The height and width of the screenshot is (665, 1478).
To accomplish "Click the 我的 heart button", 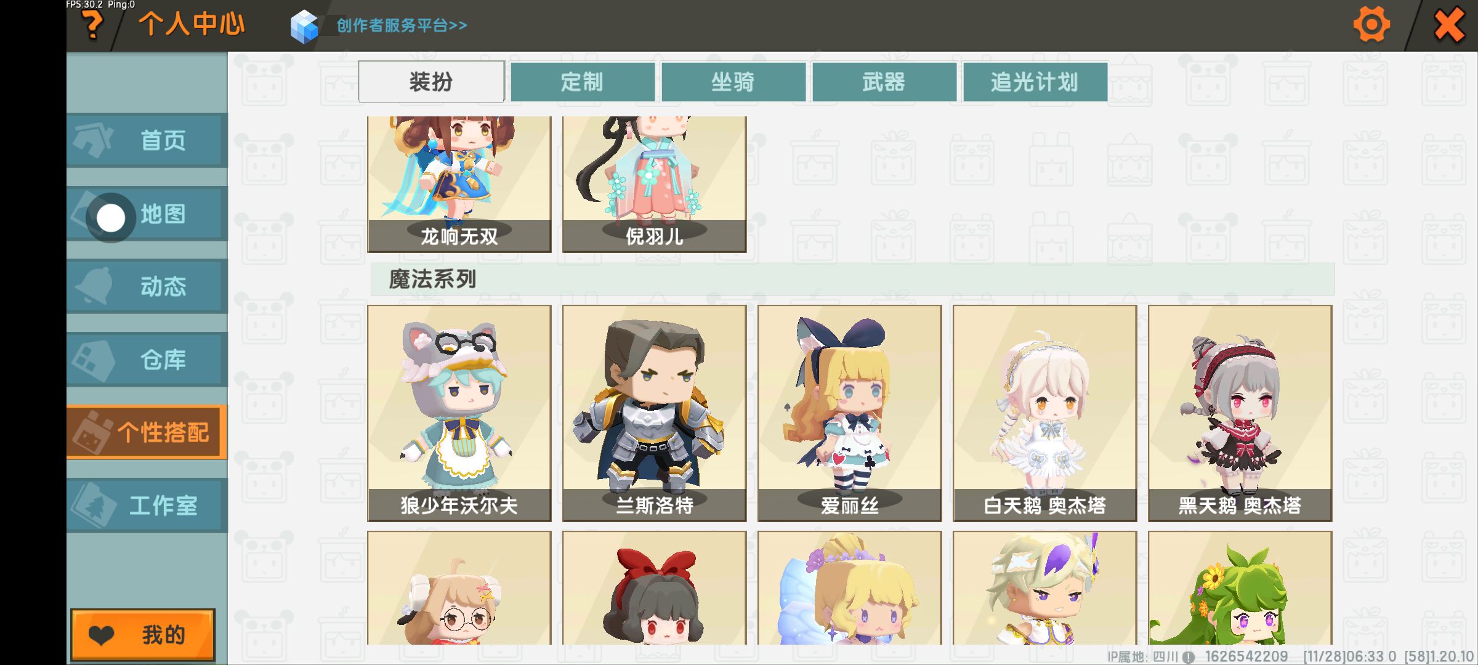I will 143,635.
